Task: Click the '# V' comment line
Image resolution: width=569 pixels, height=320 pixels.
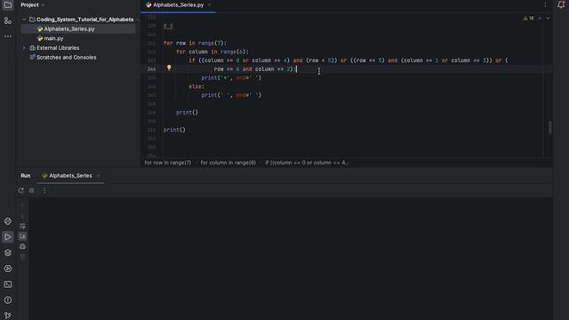Action: 168,26
